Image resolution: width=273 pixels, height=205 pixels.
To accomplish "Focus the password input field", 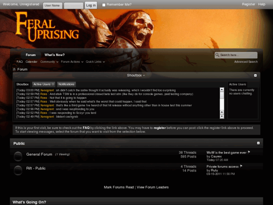I will 74,5.
